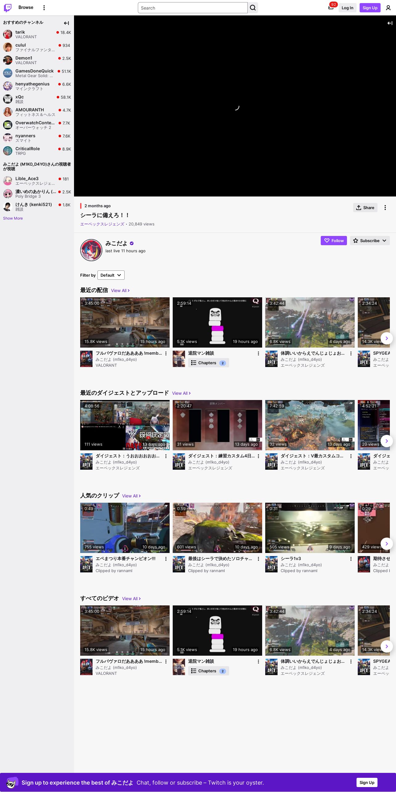The height and width of the screenshot is (792, 396).
Task: Open GamesDoneQuick avatar in sidebar
Action: (8, 73)
